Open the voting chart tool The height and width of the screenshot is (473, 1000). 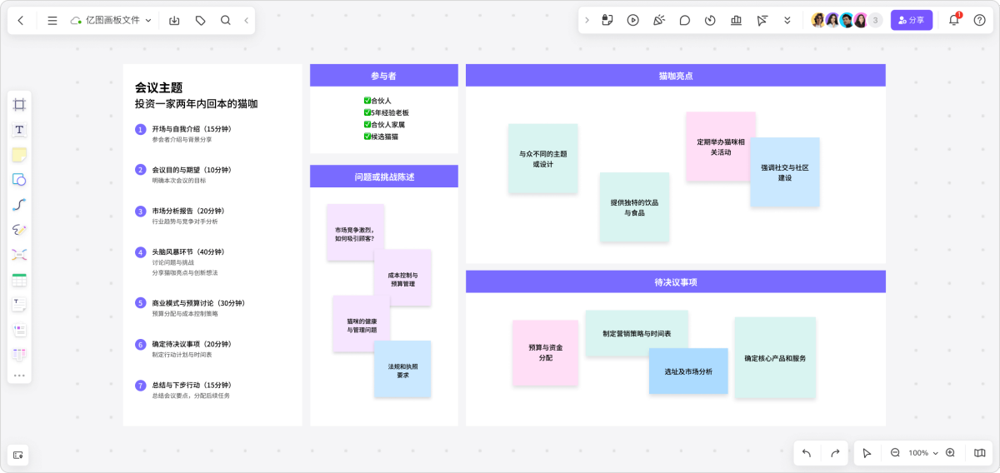tap(736, 20)
